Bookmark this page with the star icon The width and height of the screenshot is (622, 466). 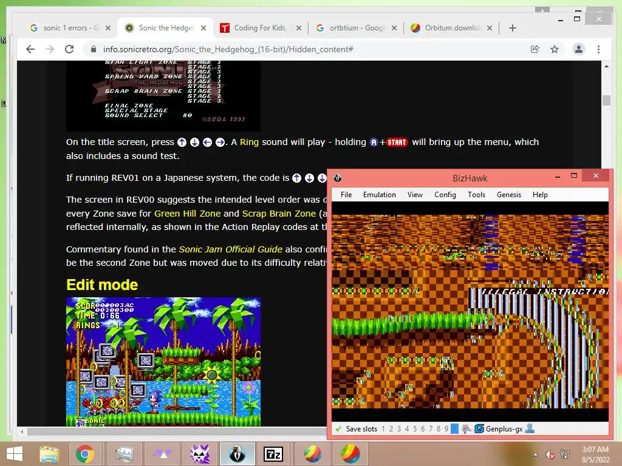555,49
